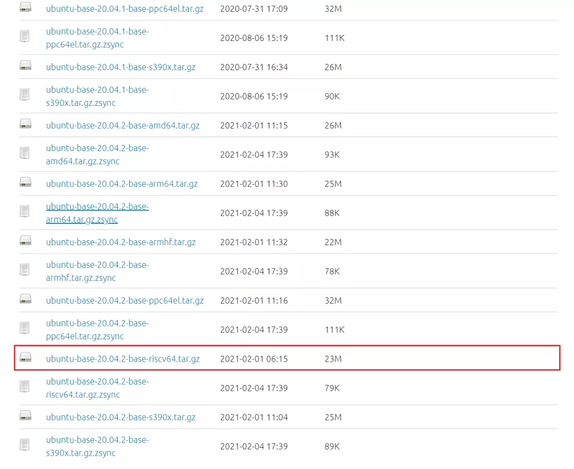Click the 22M size value
The image size is (574, 469).
(x=333, y=242)
